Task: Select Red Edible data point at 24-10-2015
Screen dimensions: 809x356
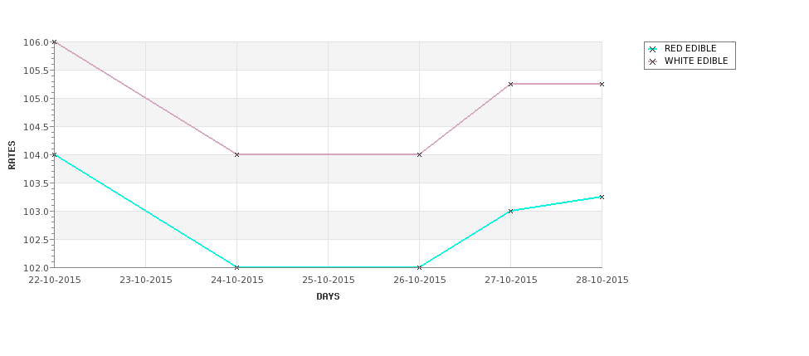Action: point(236,267)
